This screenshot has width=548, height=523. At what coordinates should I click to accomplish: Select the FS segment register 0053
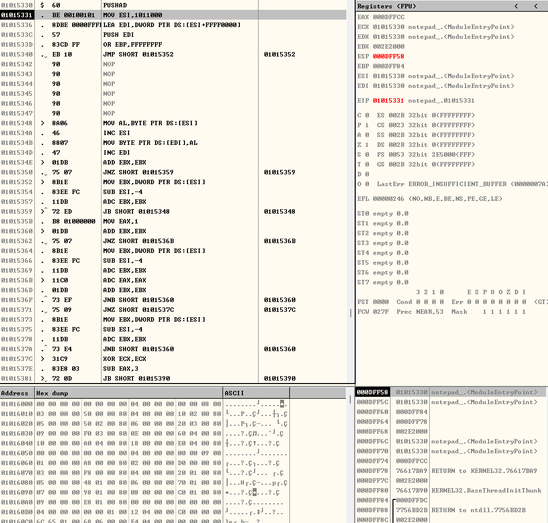pos(426,154)
